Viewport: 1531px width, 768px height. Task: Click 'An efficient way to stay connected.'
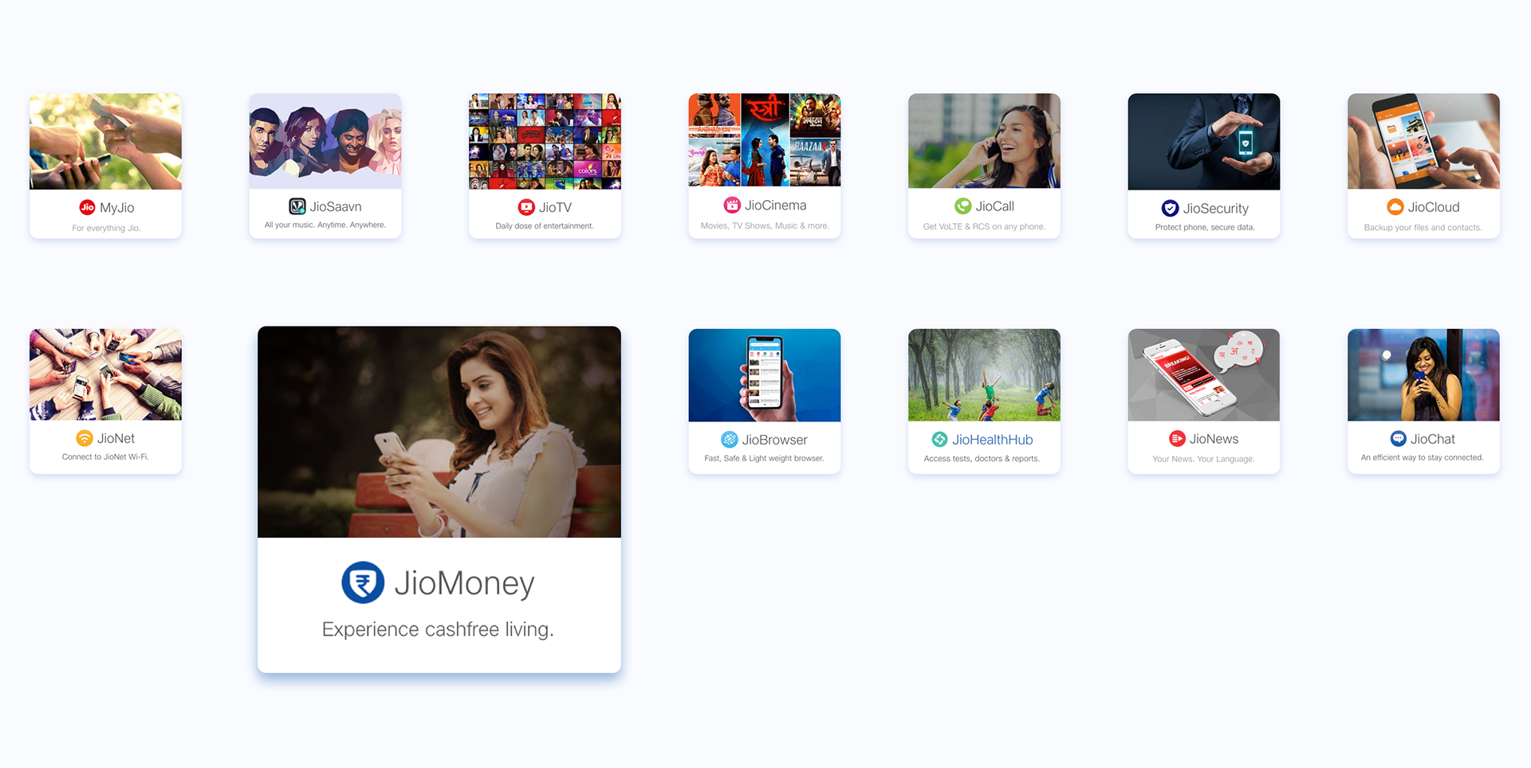[1422, 457]
